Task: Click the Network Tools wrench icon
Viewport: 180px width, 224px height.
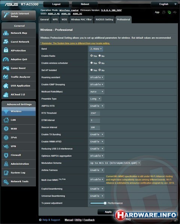Action: tap(6, 181)
